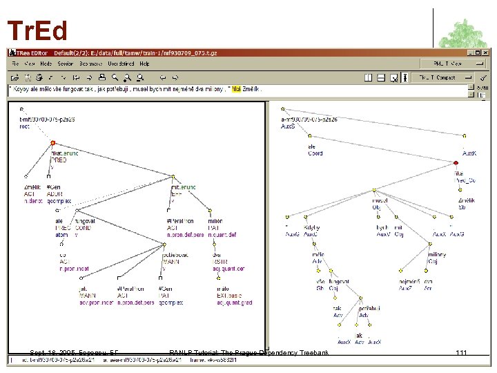Select the 'milión' PAT node
497x373 pixels.
tap(210, 210)
